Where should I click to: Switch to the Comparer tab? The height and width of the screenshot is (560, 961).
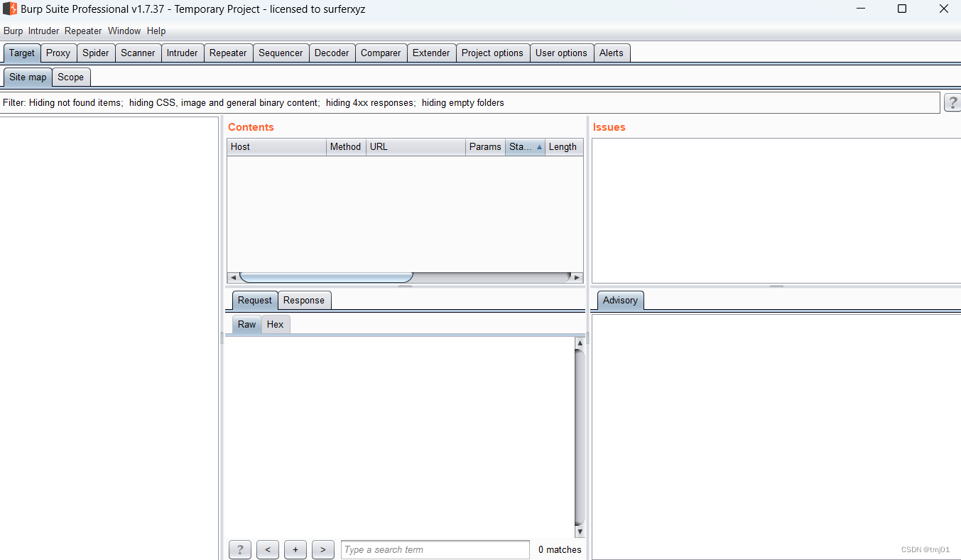pos(381,53)
